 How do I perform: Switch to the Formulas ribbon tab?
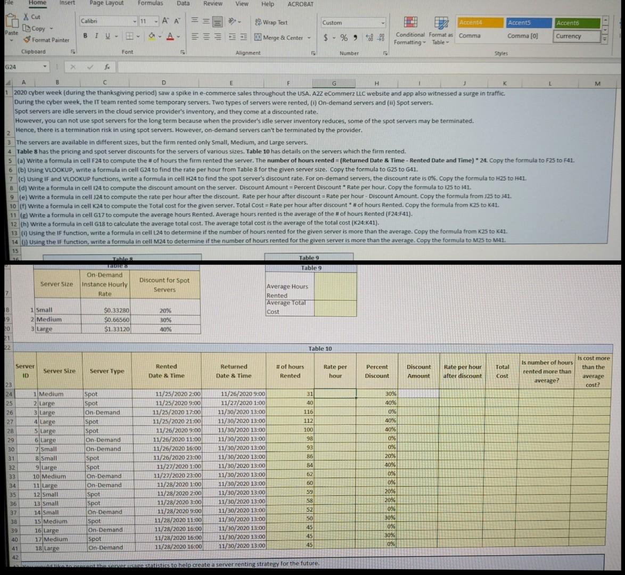tap(150, 4)
